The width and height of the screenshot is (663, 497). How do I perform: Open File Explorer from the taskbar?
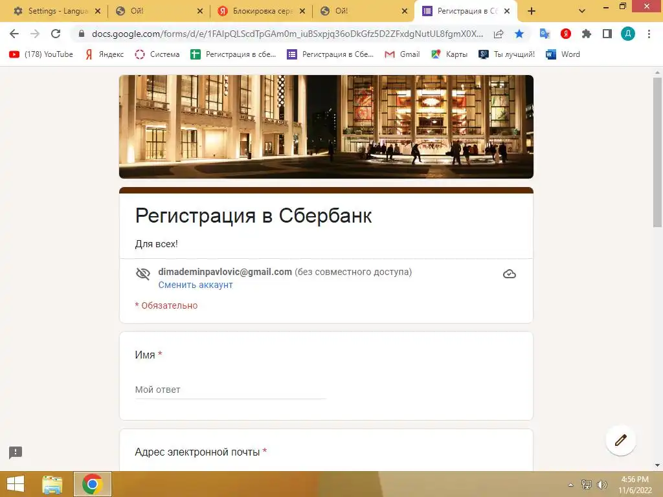52,484
